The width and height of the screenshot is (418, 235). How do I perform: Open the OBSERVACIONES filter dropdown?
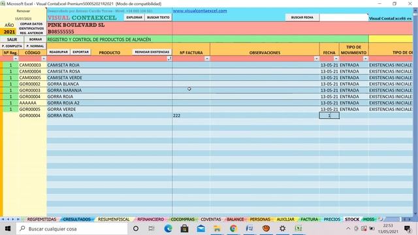pyautogui.click(x=316, y=59)
